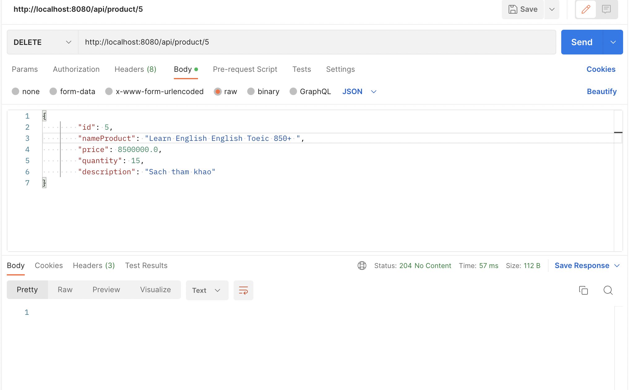
Task: Search the response with magnifier icon
Action: tap(608, 290)
